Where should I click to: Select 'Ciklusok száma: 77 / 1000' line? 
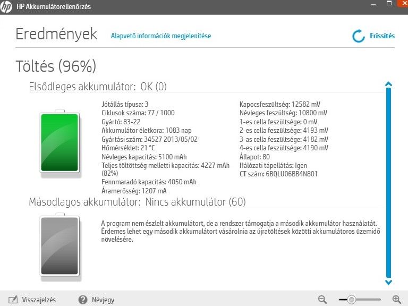[x=138, y=113]
